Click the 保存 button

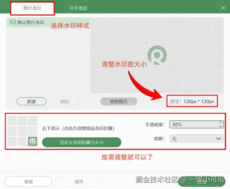79,182
